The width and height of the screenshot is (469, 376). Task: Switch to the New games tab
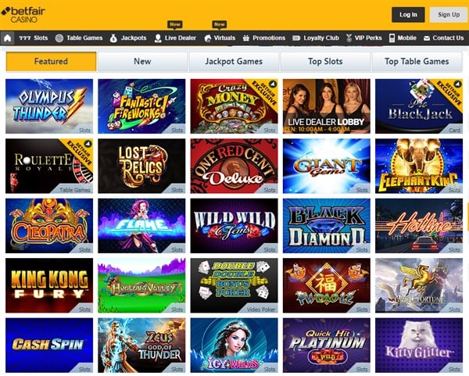click(x=142, y=61)
